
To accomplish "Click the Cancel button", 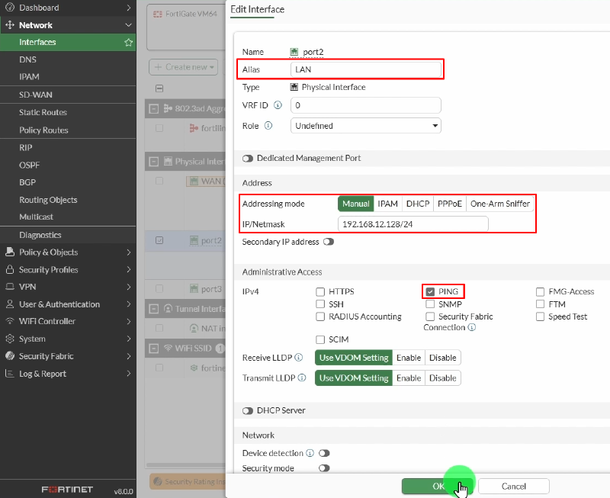I will click(x=513, y=486).
